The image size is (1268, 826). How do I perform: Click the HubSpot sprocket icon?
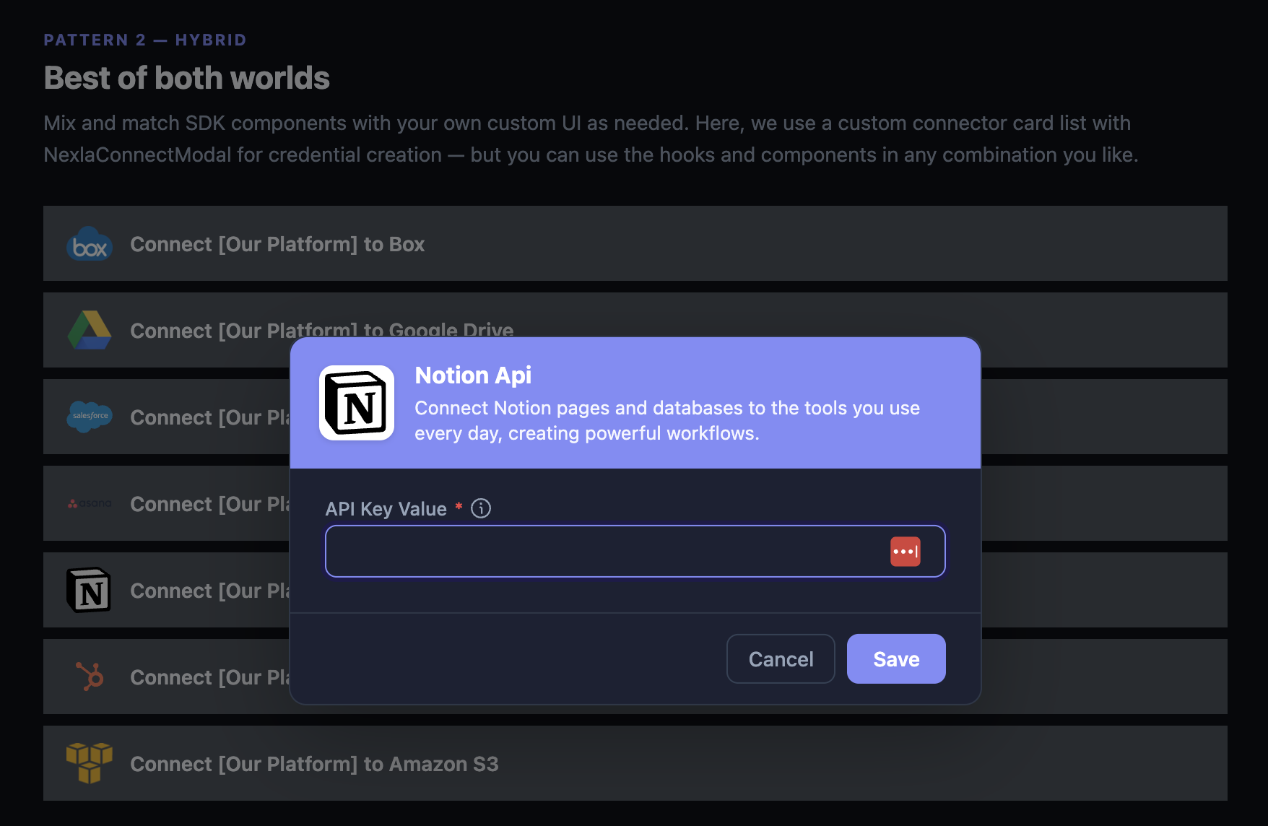(x=88, y=677)
